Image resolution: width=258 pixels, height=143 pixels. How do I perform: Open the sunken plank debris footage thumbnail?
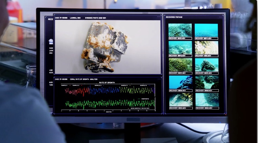tap(181, 100)
